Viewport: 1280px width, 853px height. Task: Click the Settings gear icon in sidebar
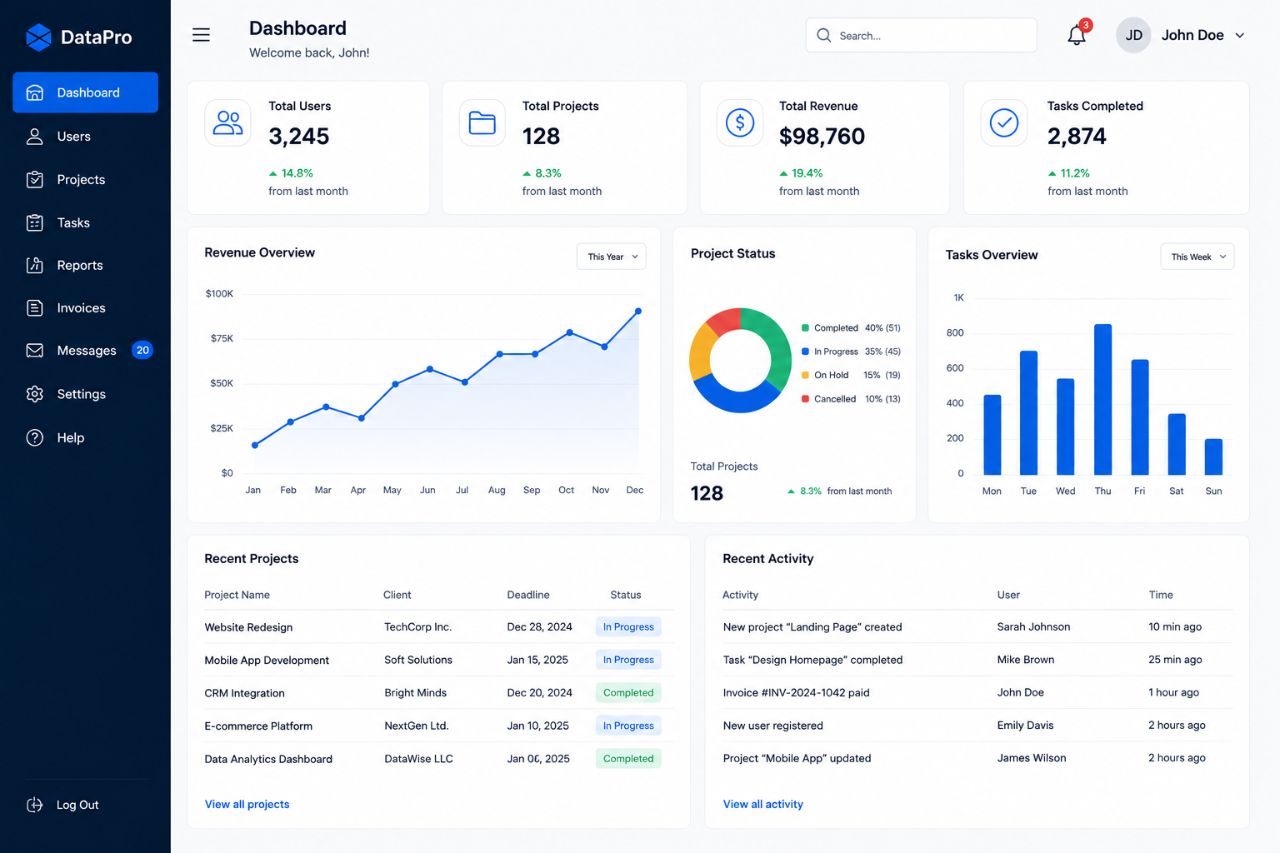[x=35, y=394]
